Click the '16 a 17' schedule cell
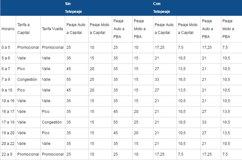Viewport: 242px width, 160px height. (8, 112)
